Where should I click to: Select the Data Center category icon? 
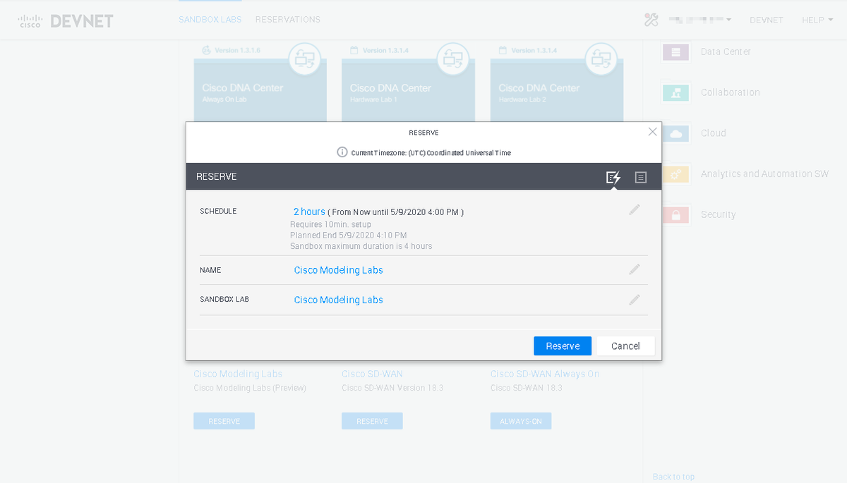coord(675,51)
